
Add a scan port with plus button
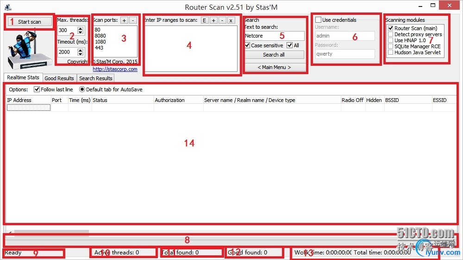pos(124,20)
